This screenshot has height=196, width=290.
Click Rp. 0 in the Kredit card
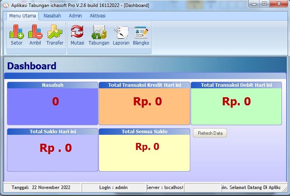(147, 101)
